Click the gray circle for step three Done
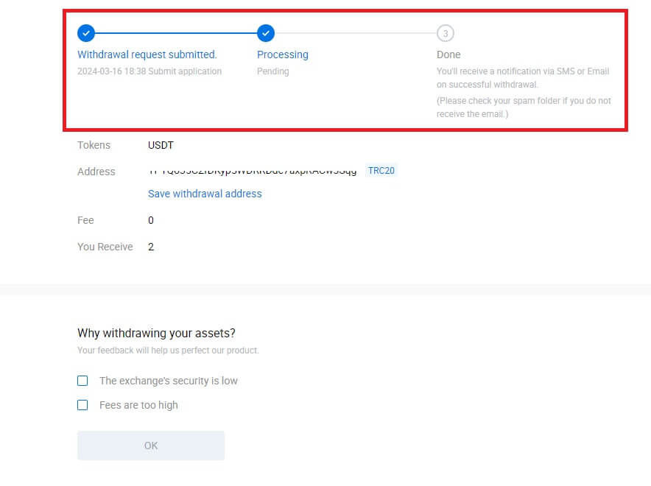This screenshot has height=486, width=651. pos(446,33)
